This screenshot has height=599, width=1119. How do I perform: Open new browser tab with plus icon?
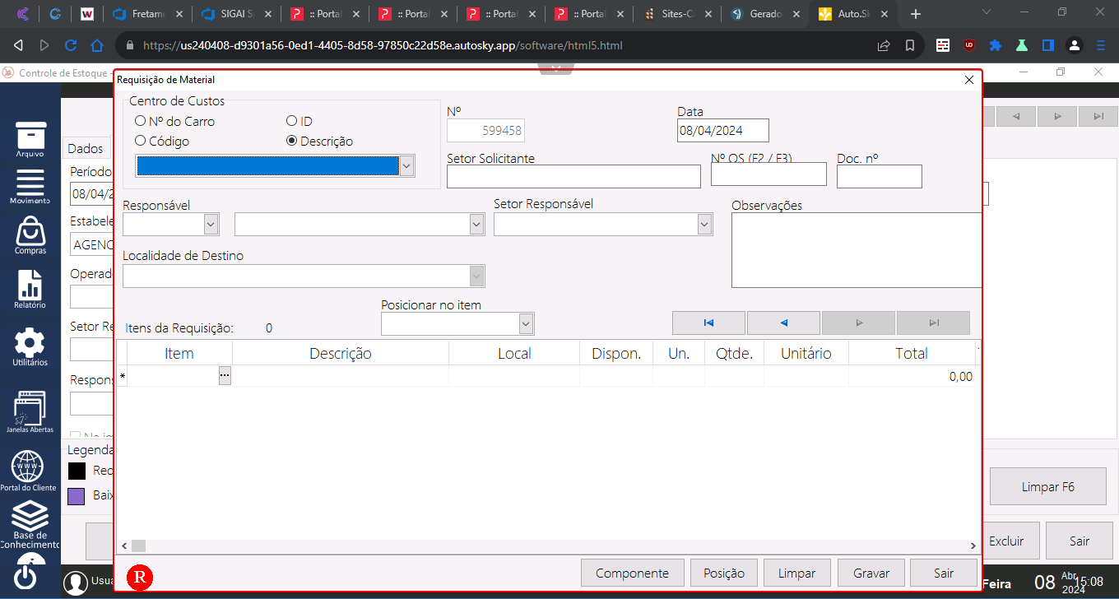(x=916, y=14)
